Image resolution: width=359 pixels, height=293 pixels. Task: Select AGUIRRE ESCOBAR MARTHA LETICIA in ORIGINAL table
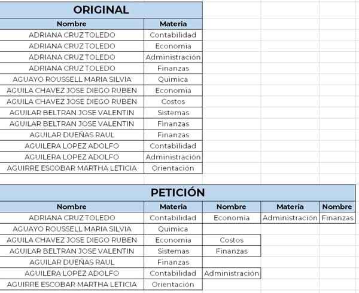tap(72, 168)
